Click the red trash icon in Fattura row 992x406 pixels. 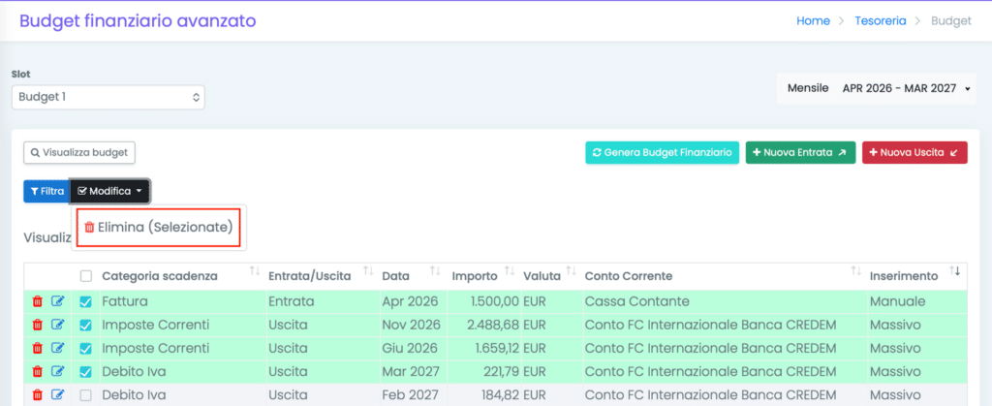37,302
